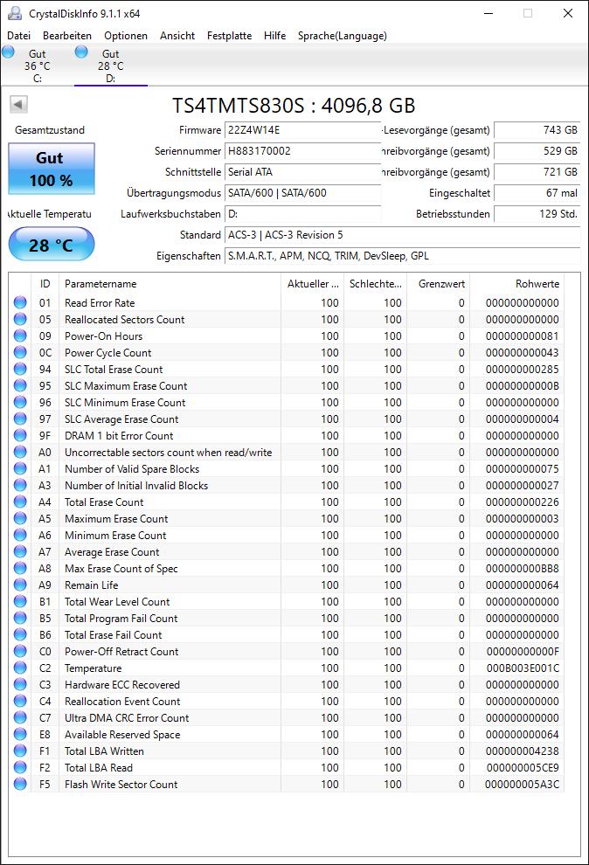589x865 pixels.
Task: Click the Gut 100 % health status button
Action: click(52, 169)
